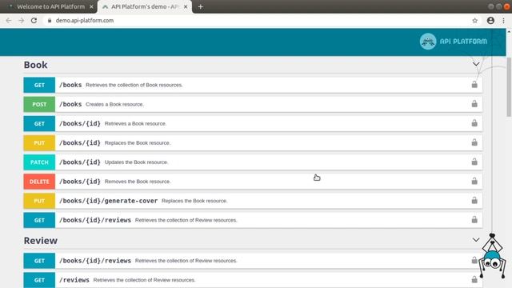Click the red DELETE method badge

pyautogui.click(x=39, y=182)
